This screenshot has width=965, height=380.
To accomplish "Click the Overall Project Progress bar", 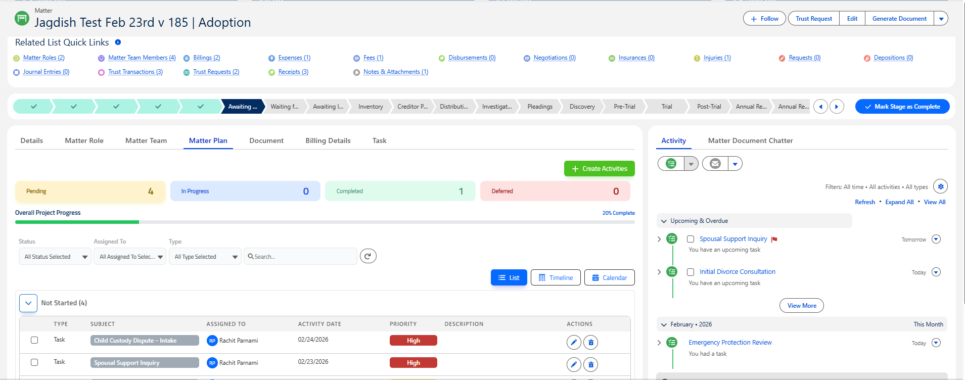I will pos(325,222).
